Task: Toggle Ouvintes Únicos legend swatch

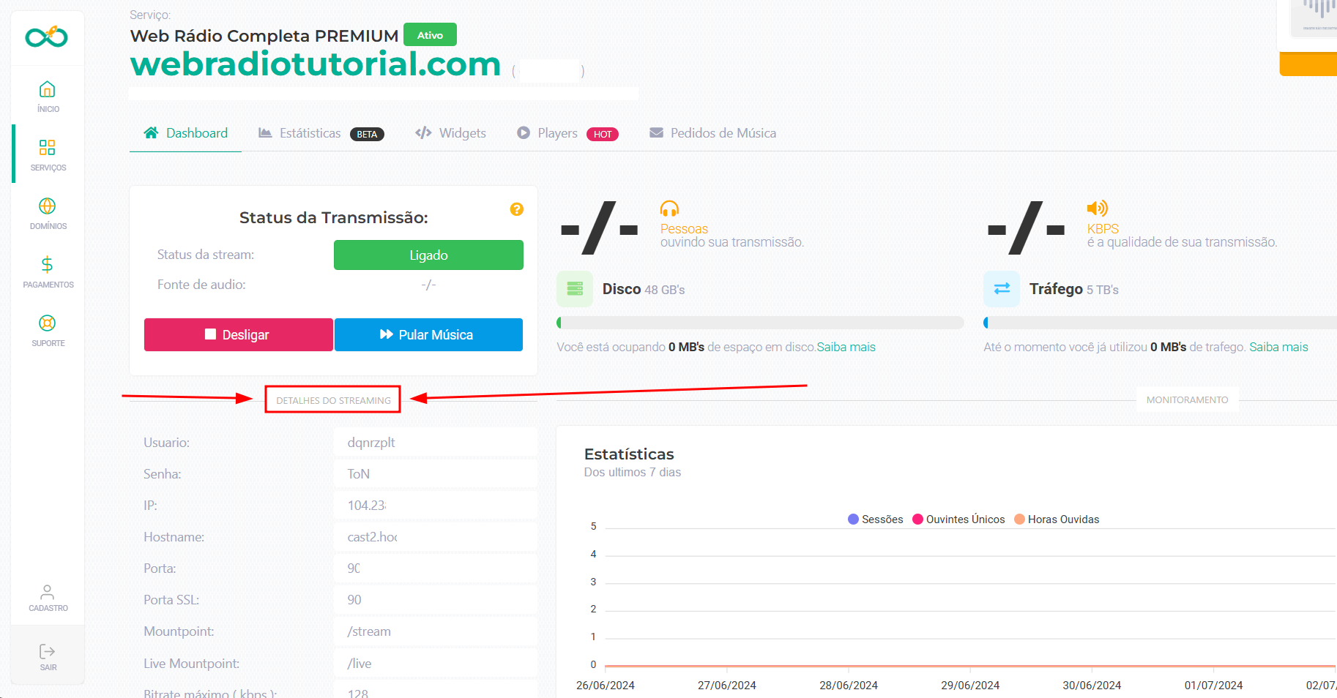Action: click(917, 519)
